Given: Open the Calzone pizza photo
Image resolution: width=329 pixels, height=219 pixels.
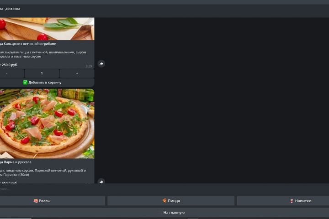Looking at the screenshot, I should pos(47,29).
